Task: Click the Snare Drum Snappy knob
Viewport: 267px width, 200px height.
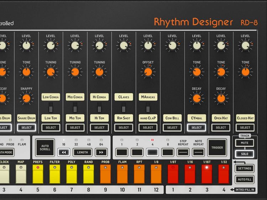Action: 26,99
